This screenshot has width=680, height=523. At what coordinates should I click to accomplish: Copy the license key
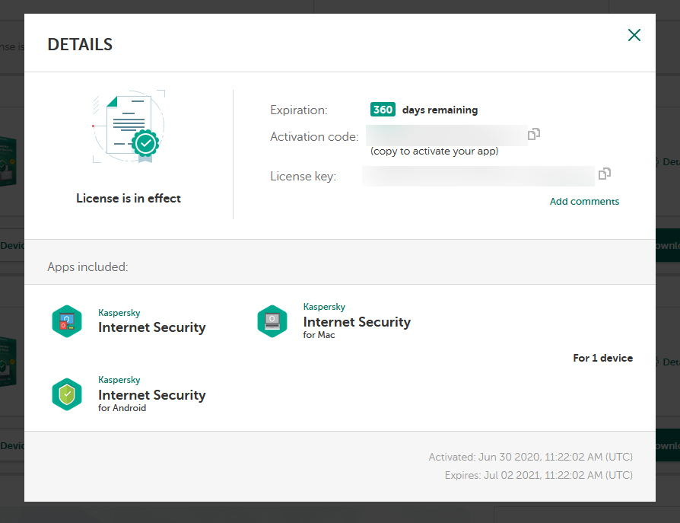(605, 174)
